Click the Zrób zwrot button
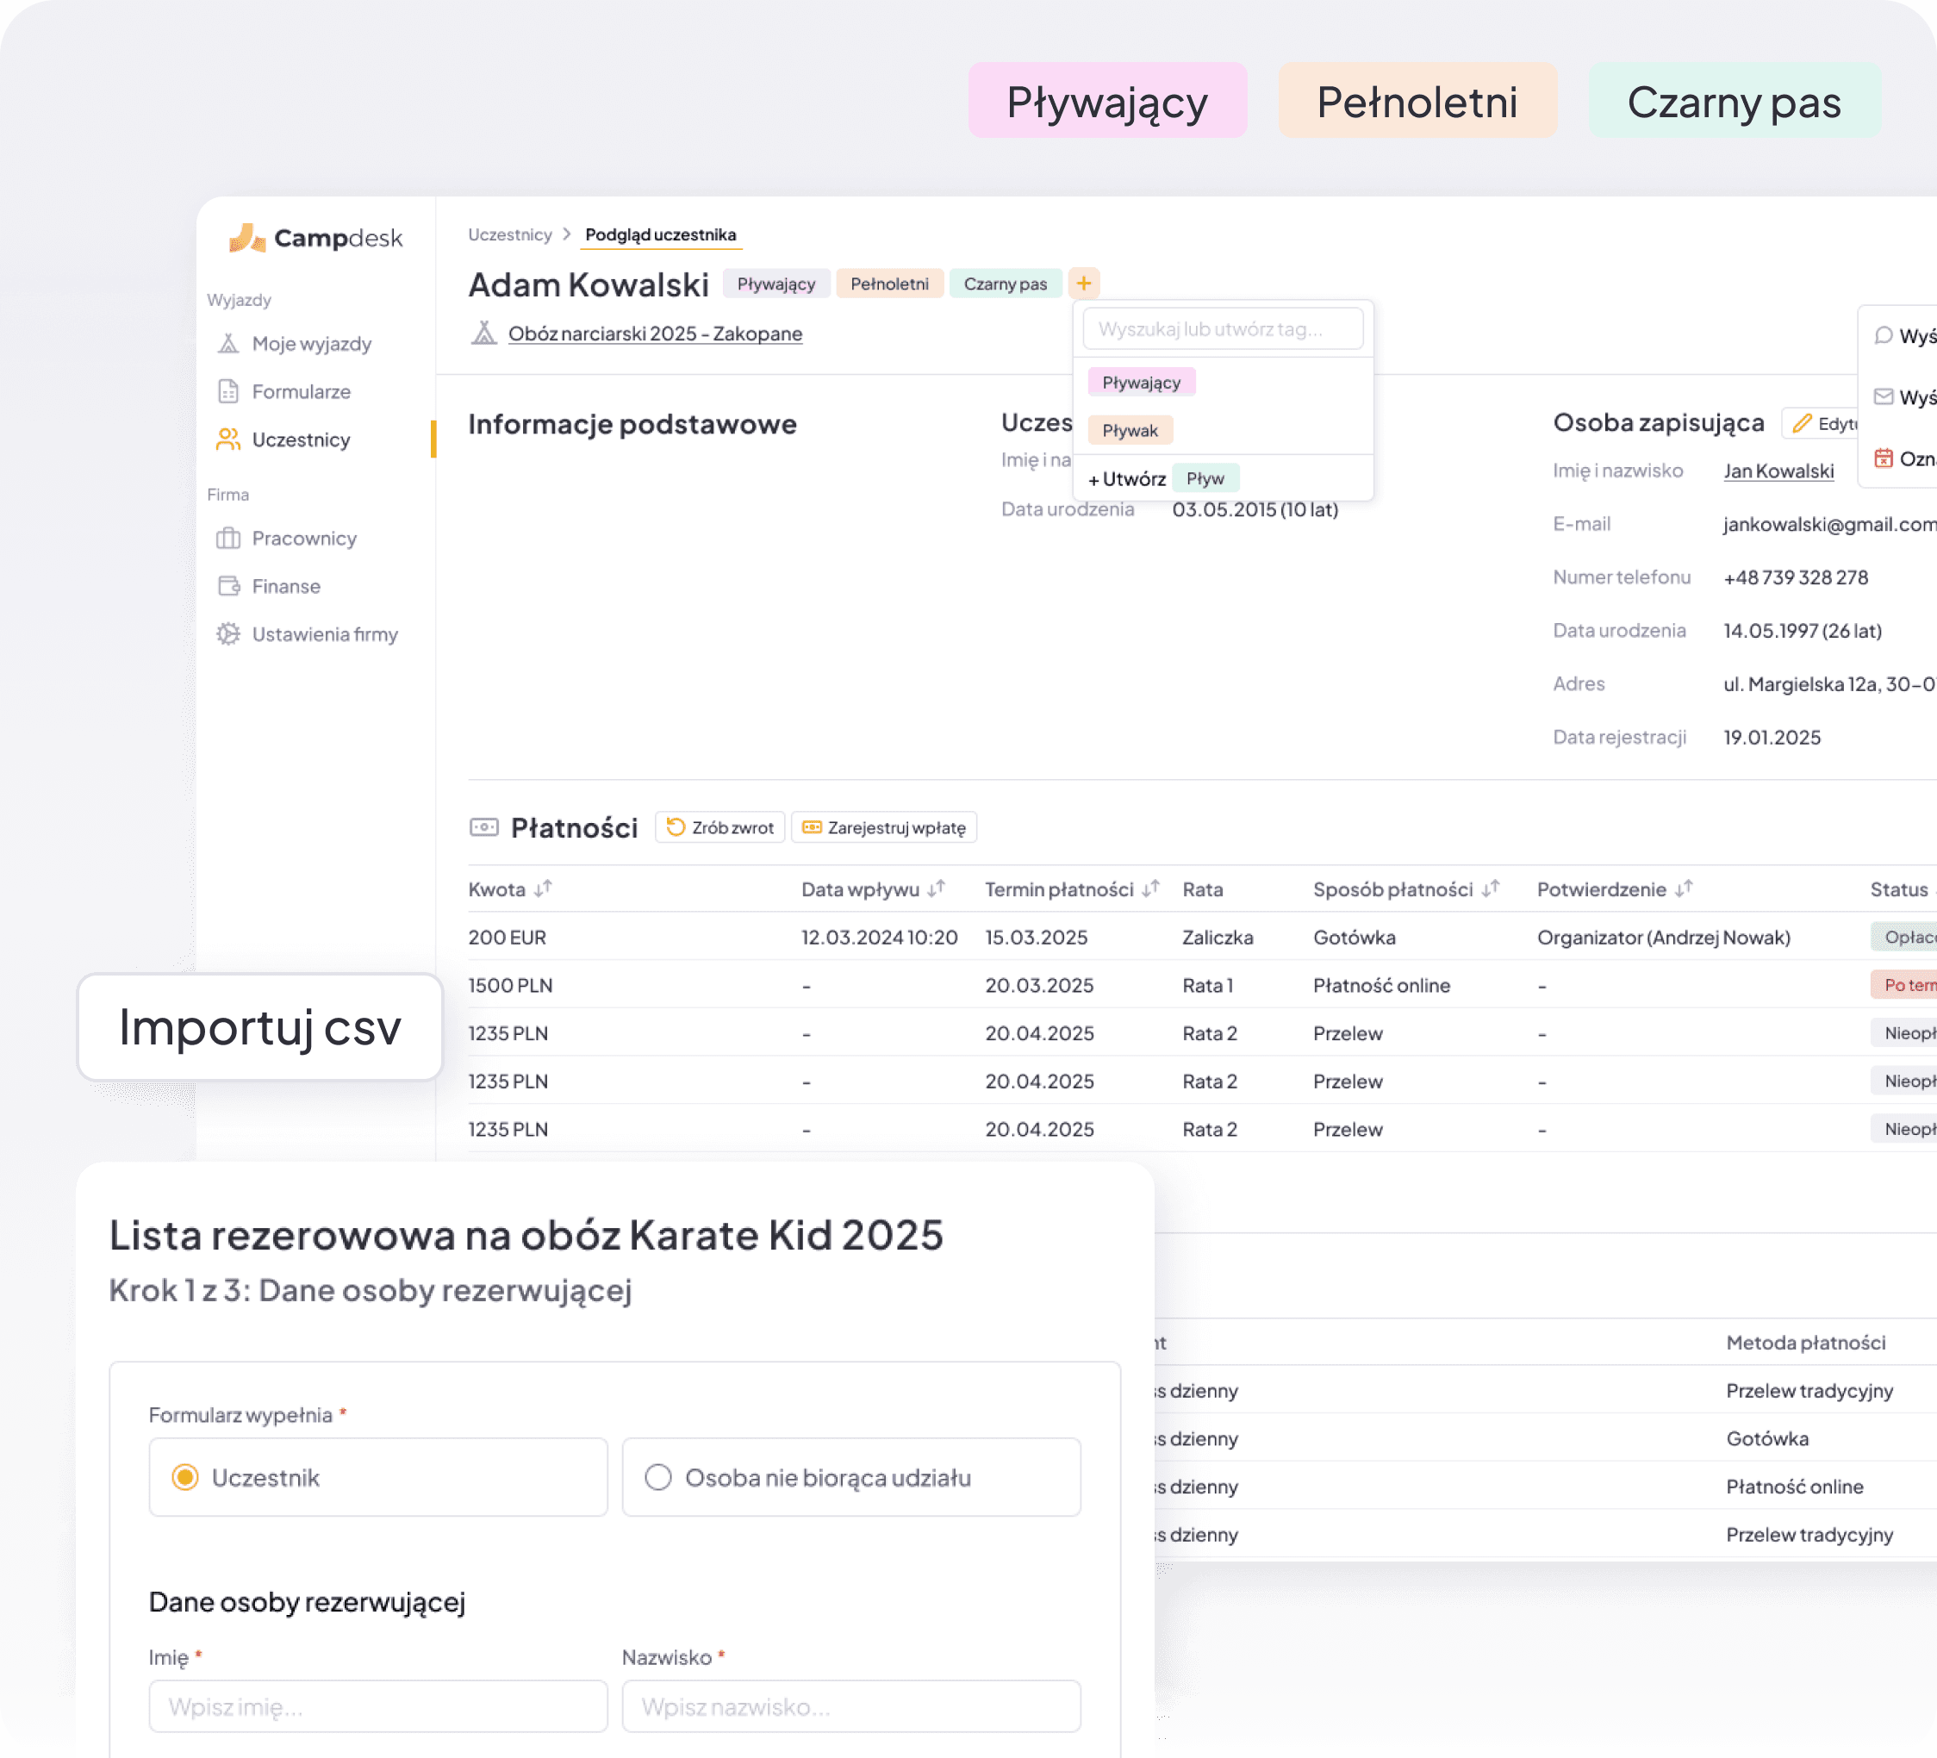This screenshot has width=1937, height=1758. point(719,827)
